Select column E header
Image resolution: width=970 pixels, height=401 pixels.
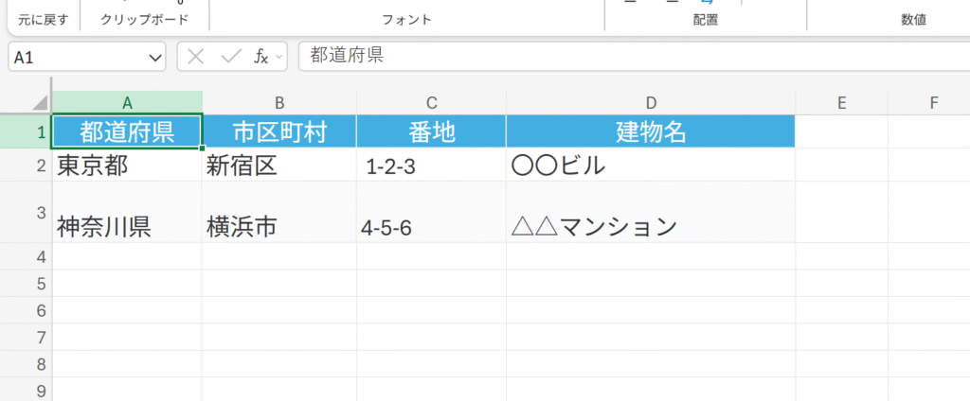tap(841, 102)
